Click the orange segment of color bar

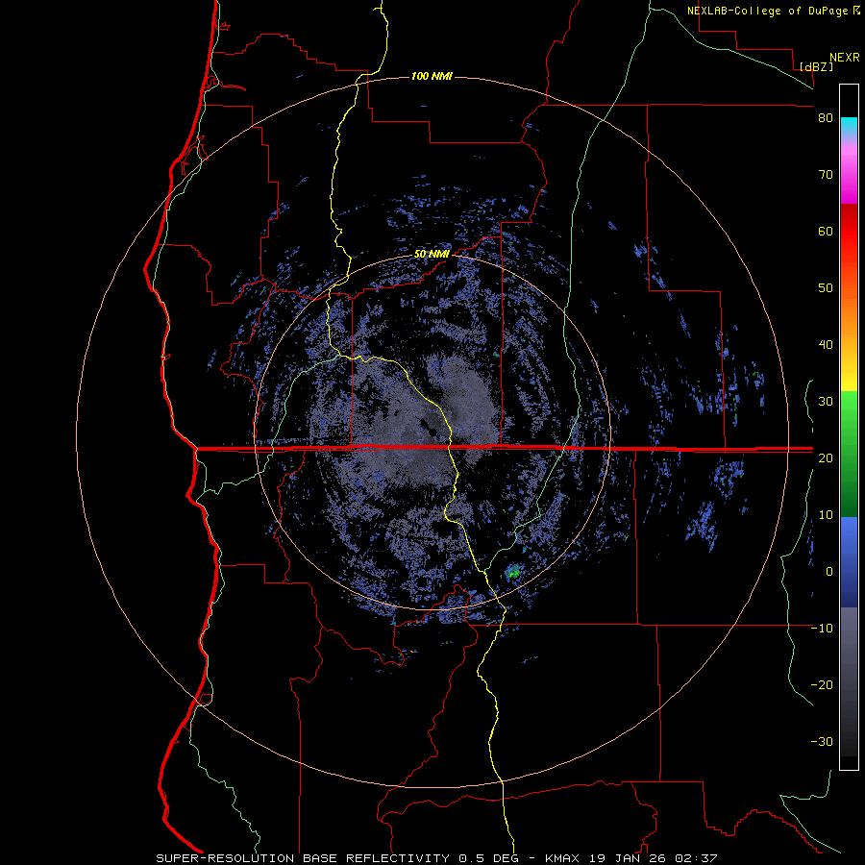tap(849, 317)
